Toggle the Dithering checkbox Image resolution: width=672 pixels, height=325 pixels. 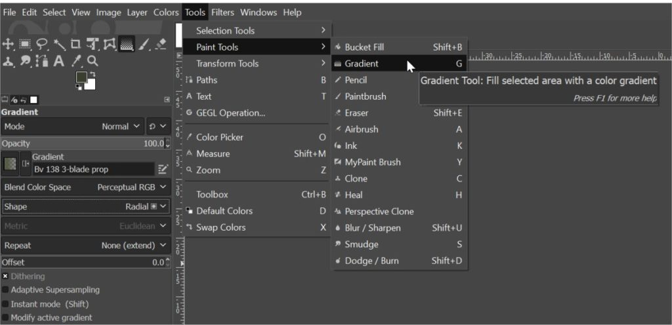(5, 277)
